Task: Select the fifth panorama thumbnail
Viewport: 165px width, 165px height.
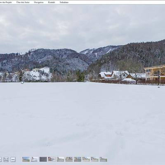Action: coord(60,159)
